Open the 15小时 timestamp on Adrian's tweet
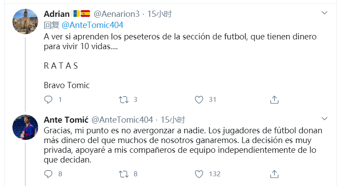Image resolution: width=340 pixels, height=186 pixels. pos(159,14)
